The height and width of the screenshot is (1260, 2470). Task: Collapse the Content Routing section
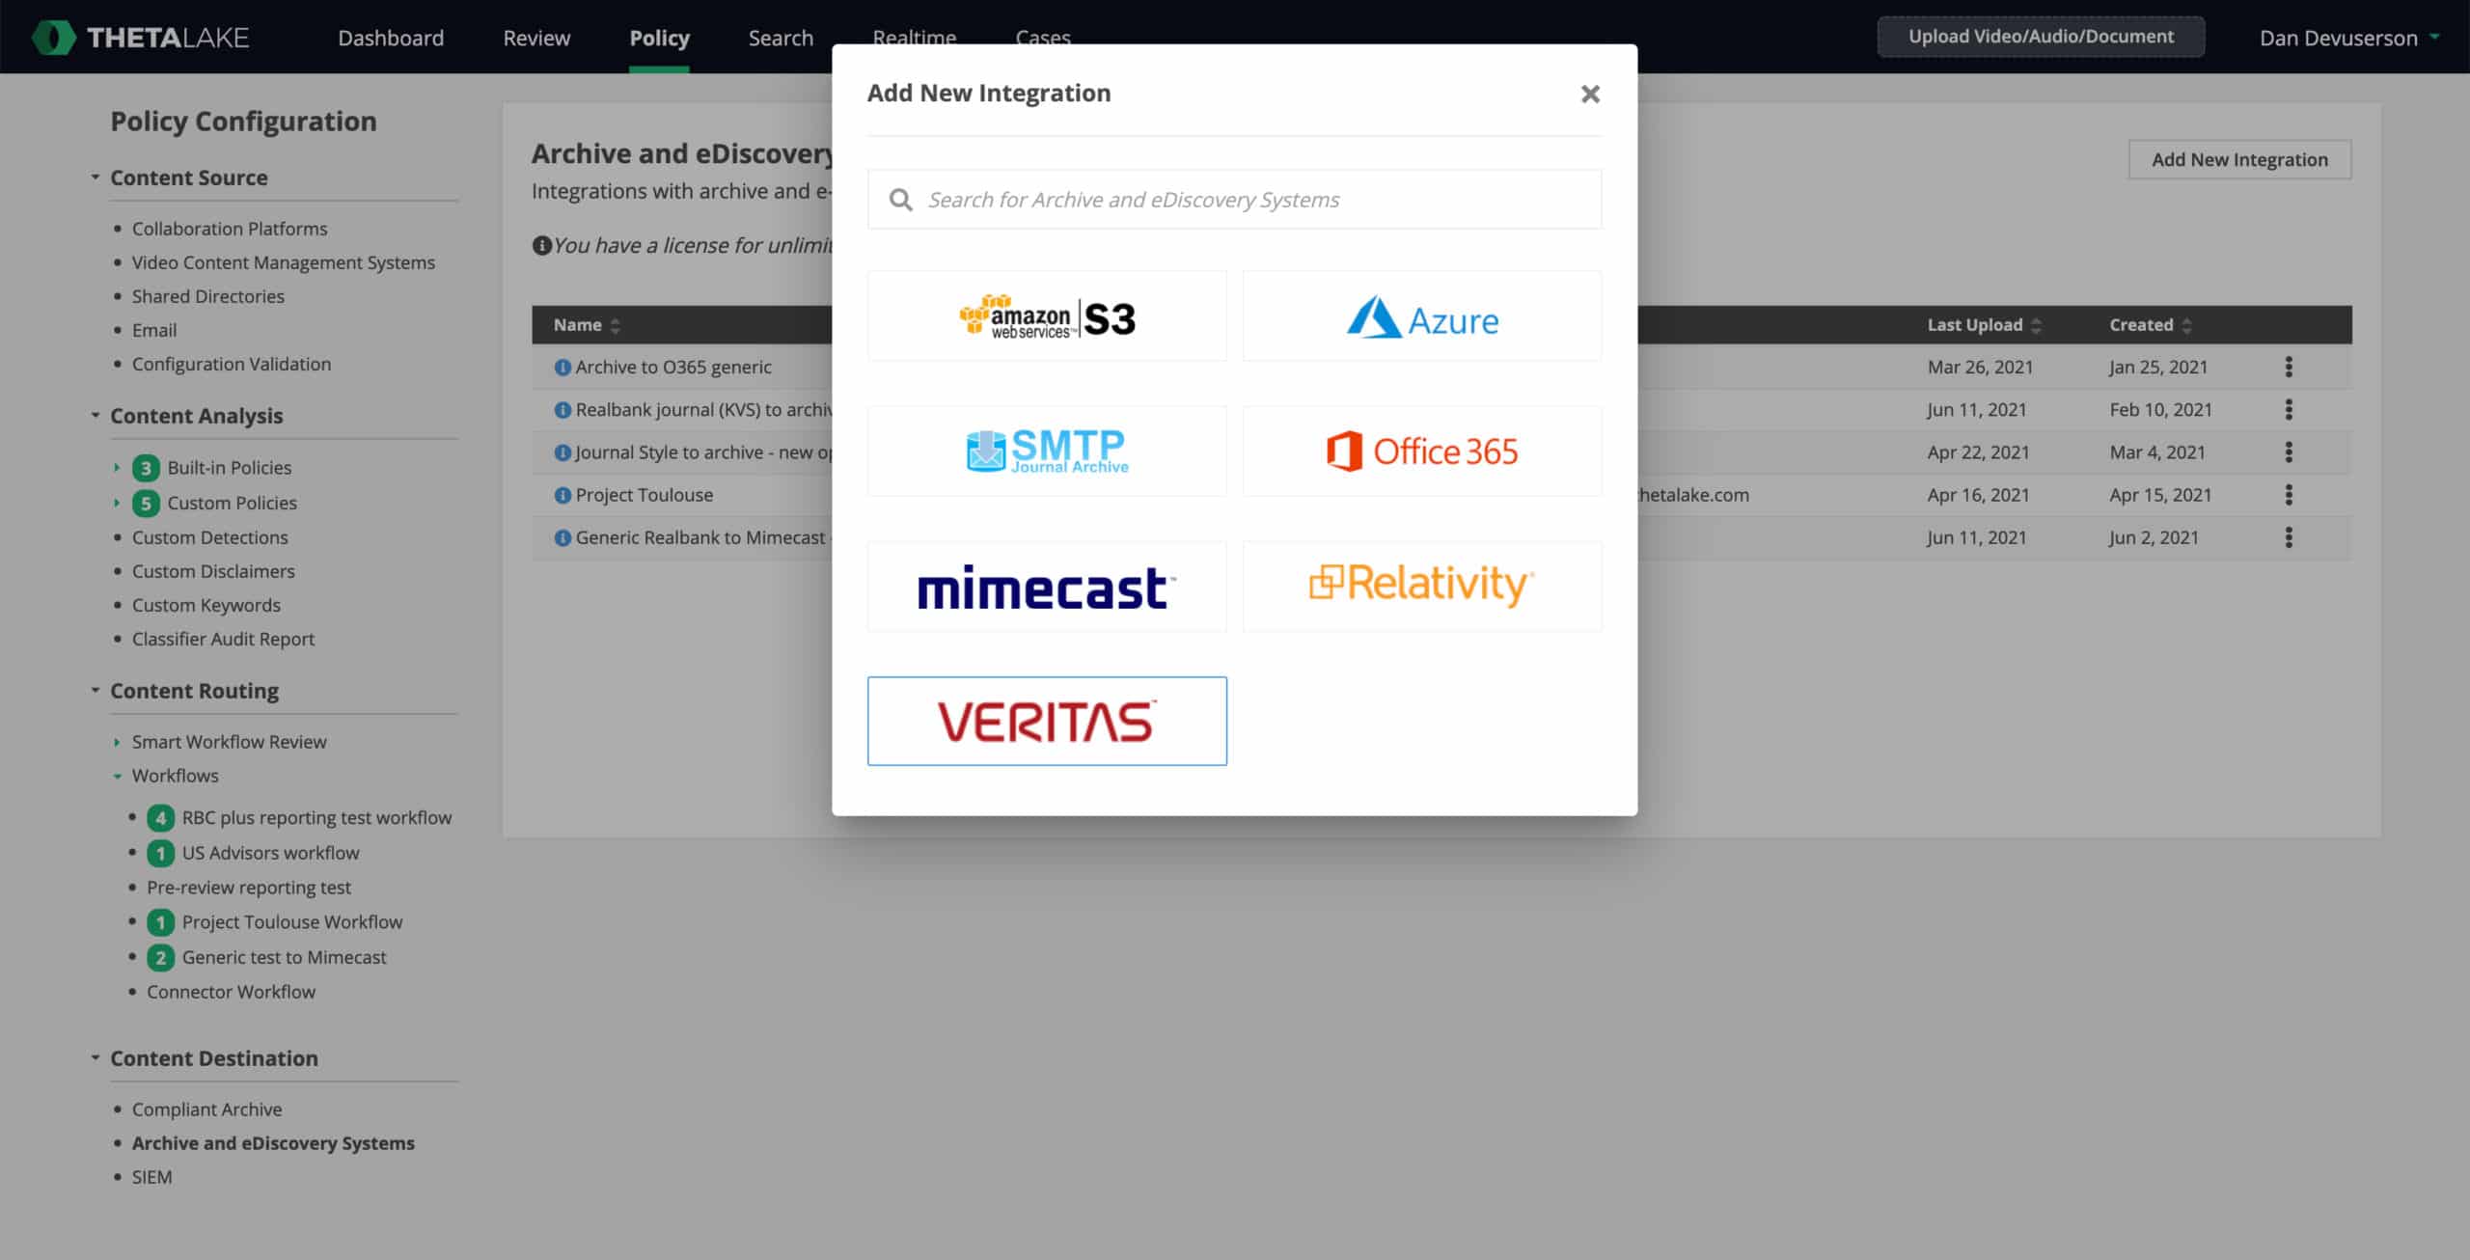[x=96, y=691]
